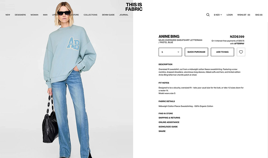Viewport: 268px width, 158px height.
Task: Open the Woman menu
Action: (x=34, y=15)
